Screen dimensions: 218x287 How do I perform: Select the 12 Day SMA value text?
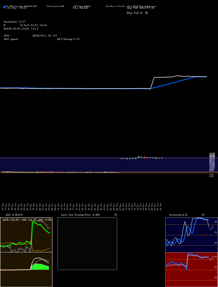[x=17, y=8]
